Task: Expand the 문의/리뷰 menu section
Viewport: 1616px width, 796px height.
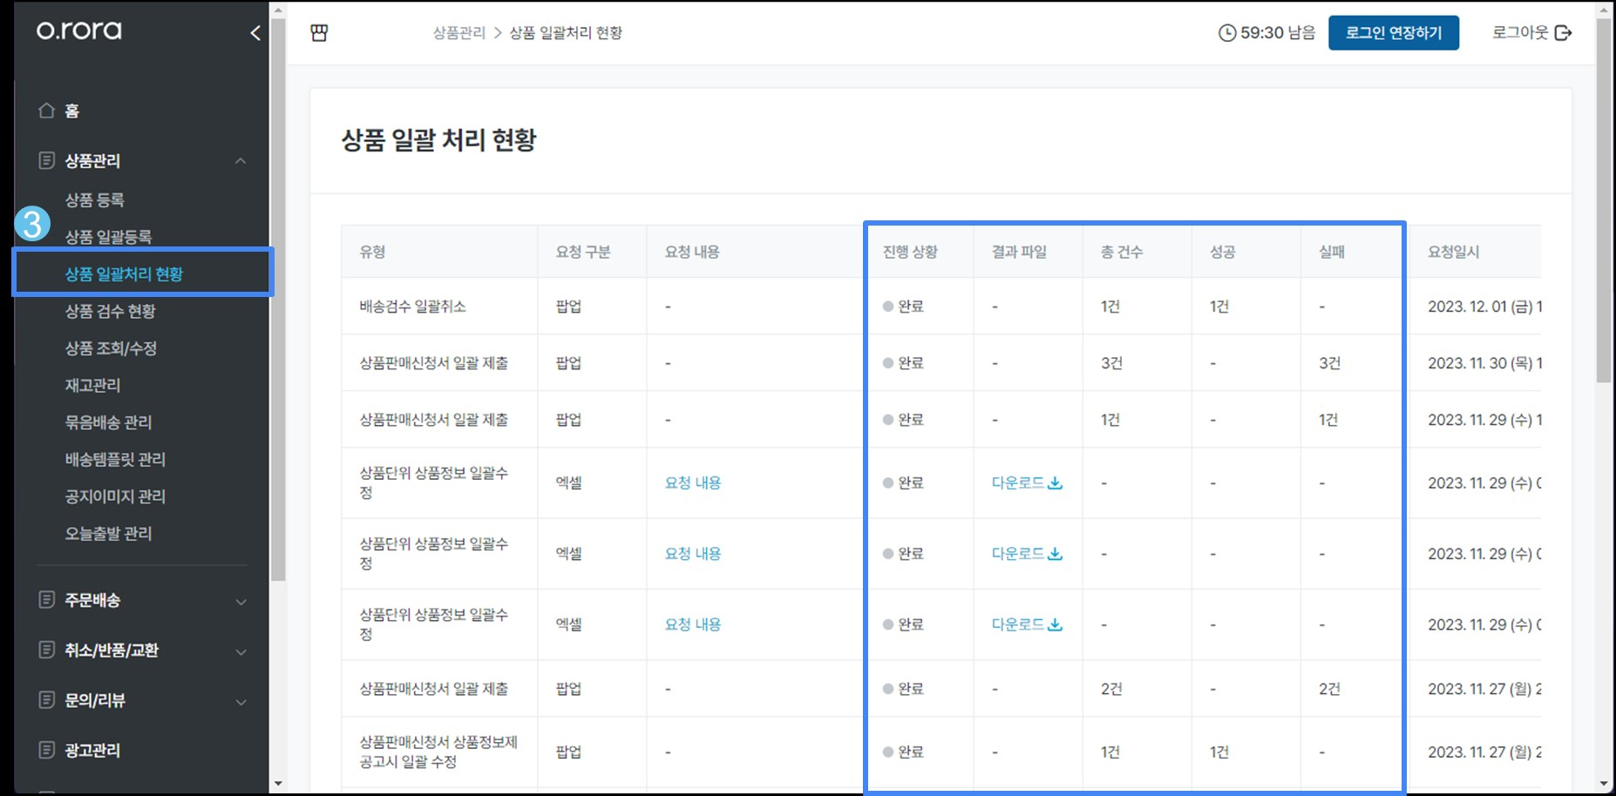Action: coord(241,701)
